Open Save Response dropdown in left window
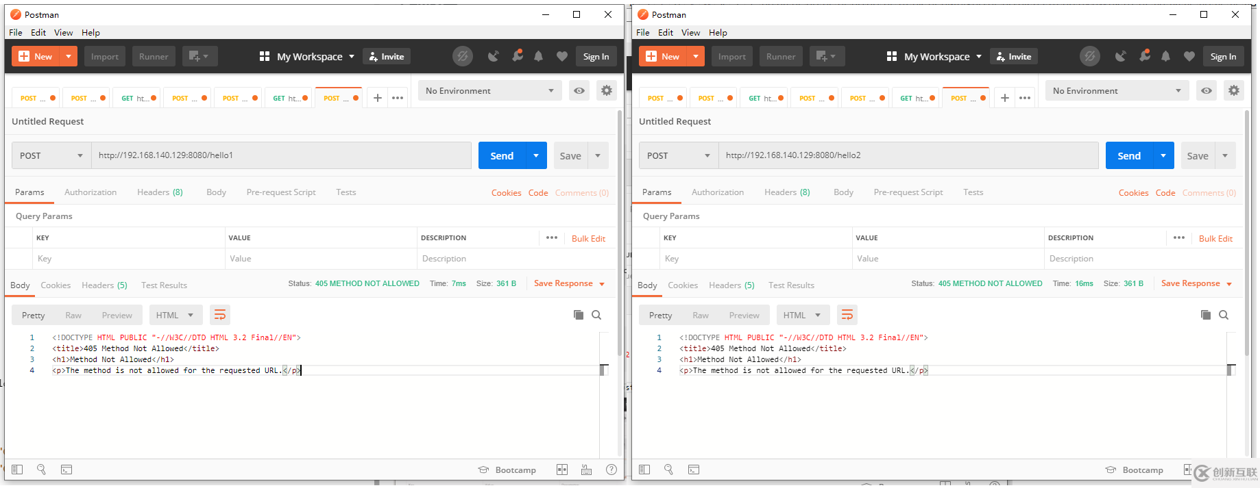The image size is (1260, 488). [x=570, y=283]
